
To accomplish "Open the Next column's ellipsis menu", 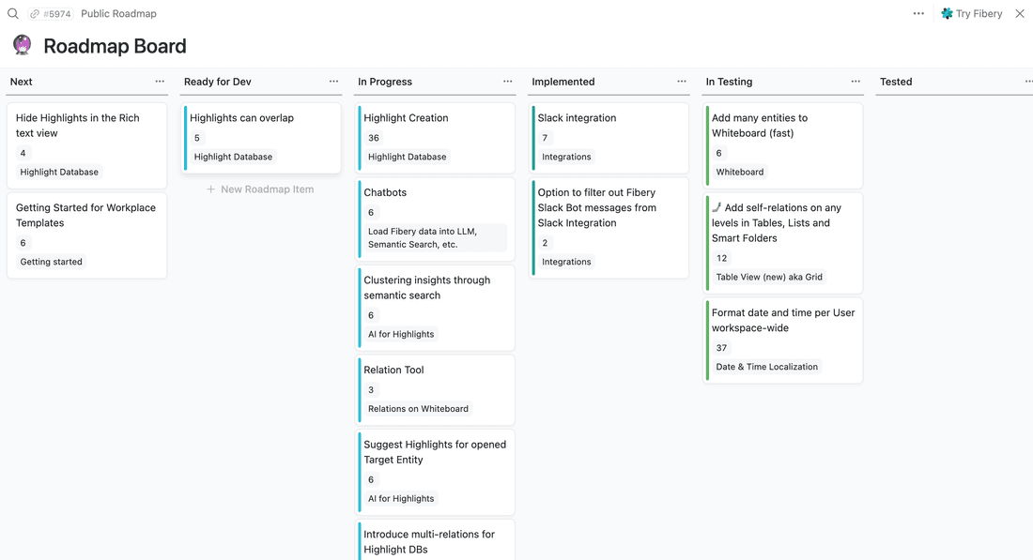I will point(159,82).
